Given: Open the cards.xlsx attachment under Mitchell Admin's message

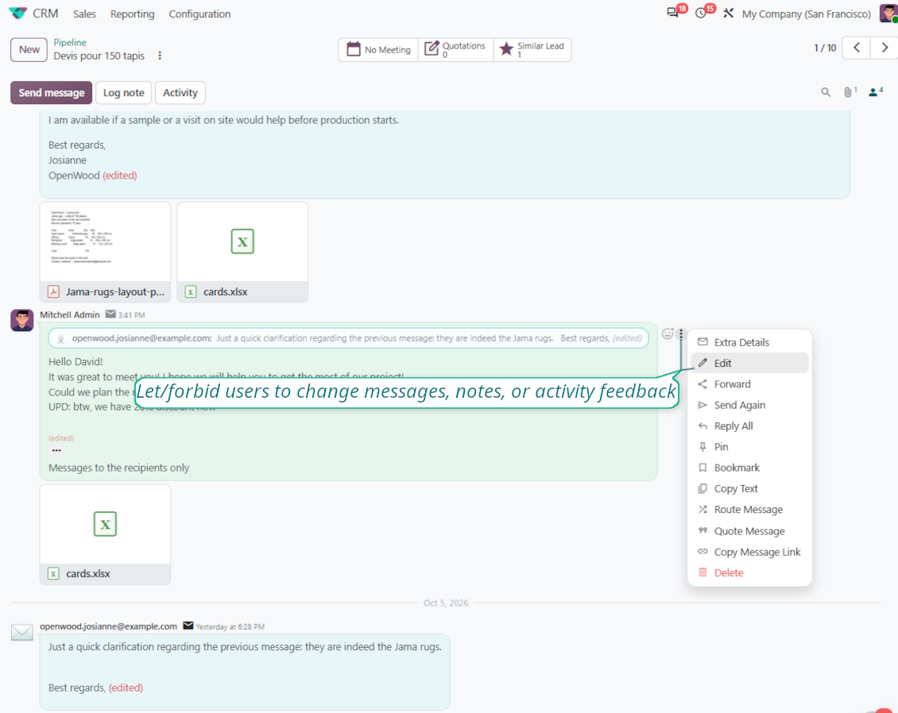Looking at the screenshot, I should coord(106,534).
